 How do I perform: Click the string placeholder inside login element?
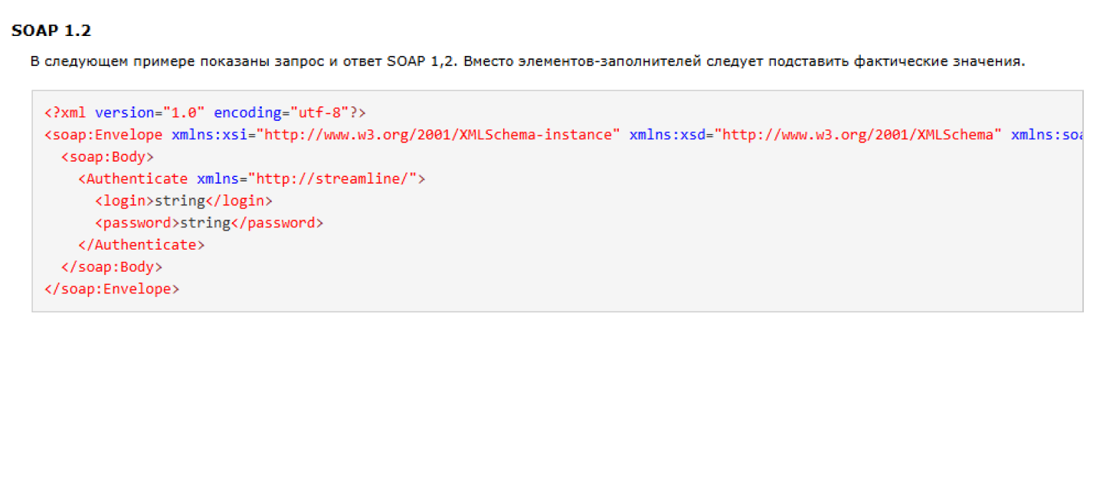(x=179, y=201)
